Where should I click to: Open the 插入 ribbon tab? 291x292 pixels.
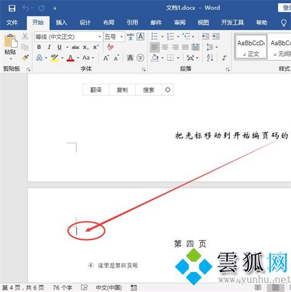tap(61, 22)
